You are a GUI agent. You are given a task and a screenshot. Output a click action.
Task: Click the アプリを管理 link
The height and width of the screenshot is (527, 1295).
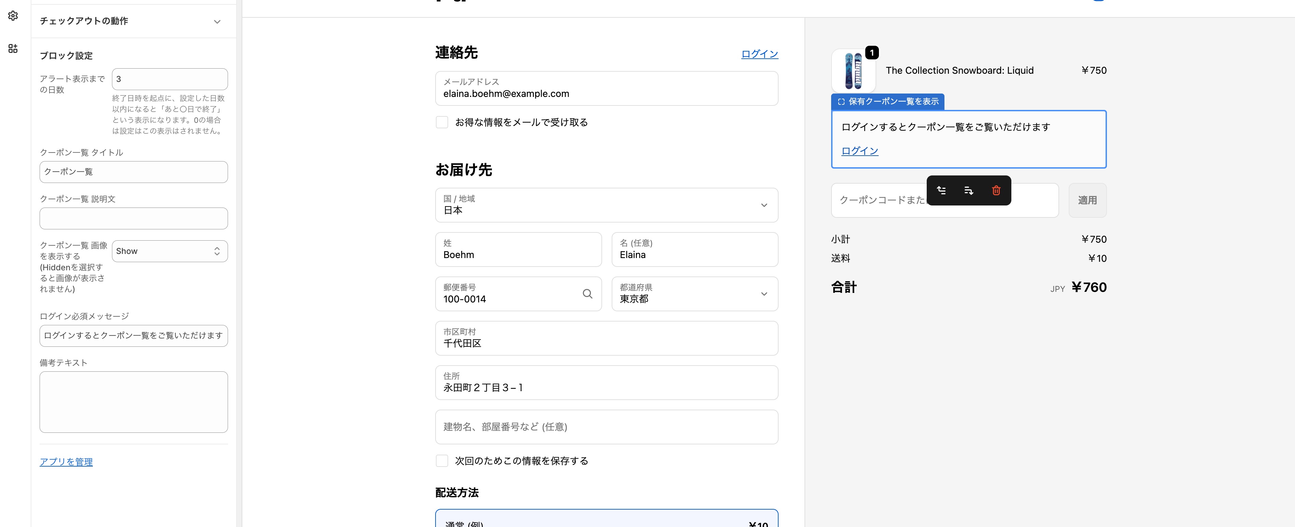(66, 461)
